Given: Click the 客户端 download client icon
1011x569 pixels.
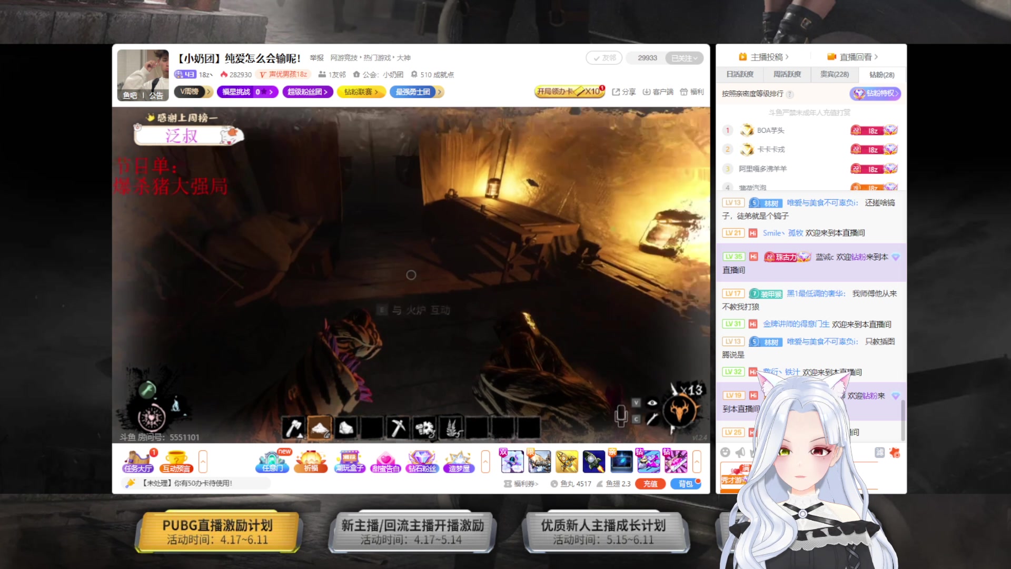Looking at the screenshot, I should pyautogui.click(x=658, y=92).
